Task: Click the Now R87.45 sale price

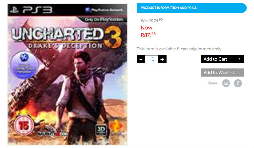Action: (x=148, y=31)
